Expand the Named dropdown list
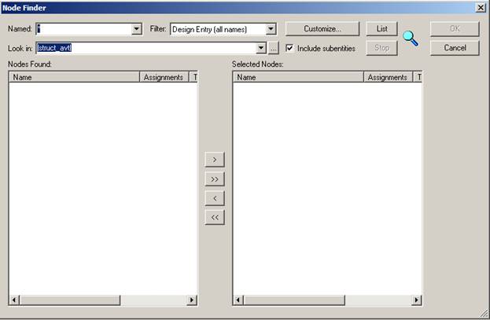490x320 pixels. pyautogui.click(x=137, y=29)
